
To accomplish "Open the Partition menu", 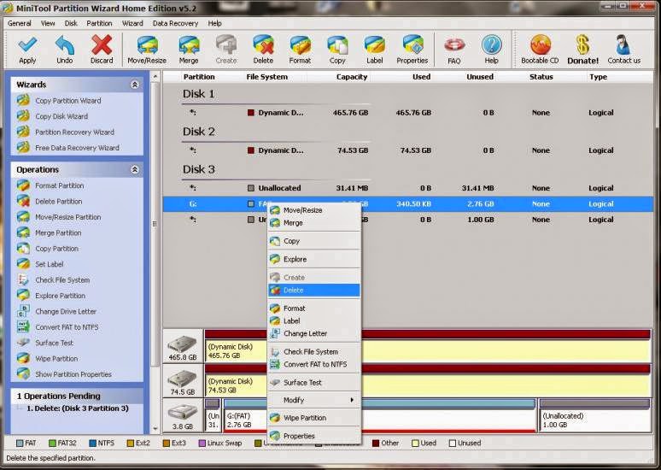I will (99, 23).
